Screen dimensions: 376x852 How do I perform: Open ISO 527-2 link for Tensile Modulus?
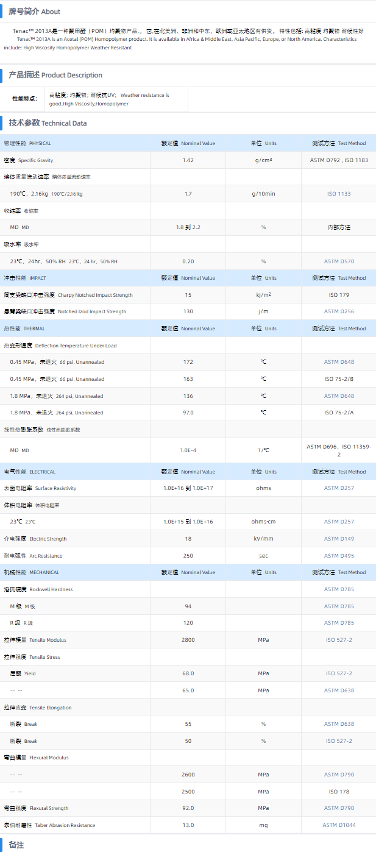(339, 640)
